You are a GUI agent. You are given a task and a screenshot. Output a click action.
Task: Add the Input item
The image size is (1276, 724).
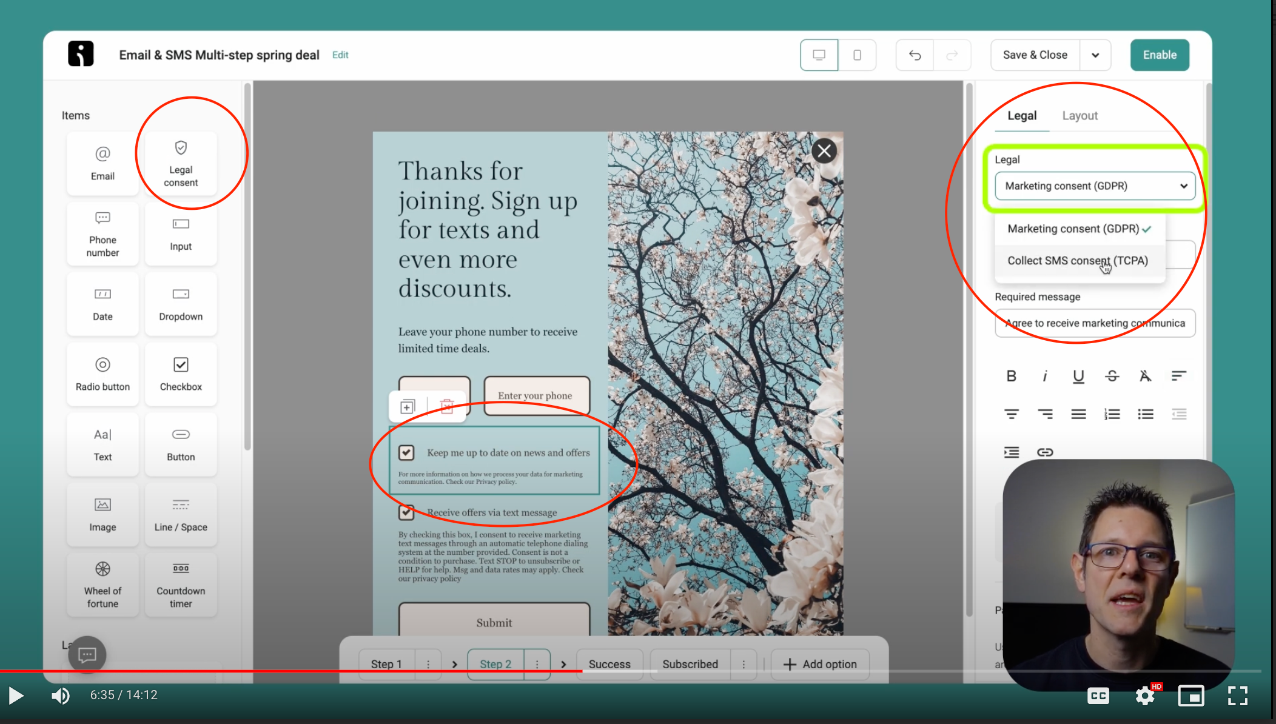coord(181,234)
